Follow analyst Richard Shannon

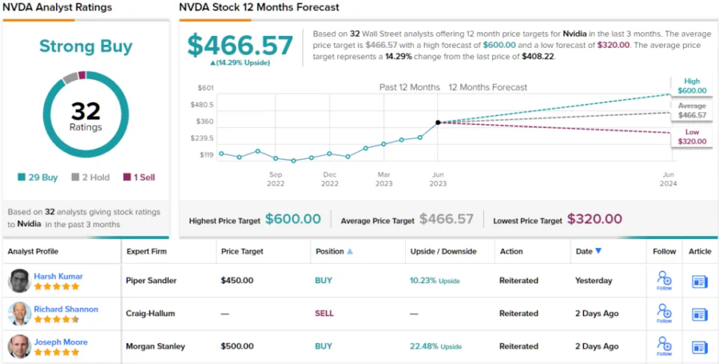click(x=664, y=313)
